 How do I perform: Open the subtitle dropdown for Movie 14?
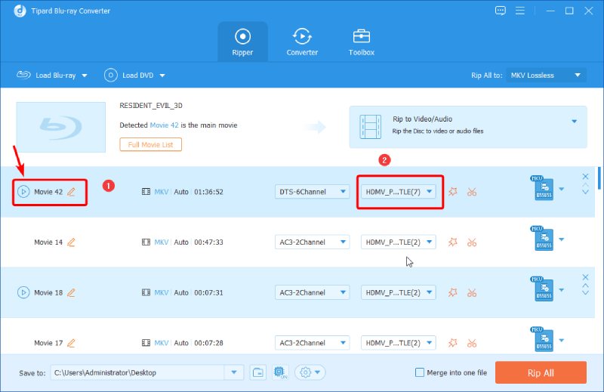399,242
